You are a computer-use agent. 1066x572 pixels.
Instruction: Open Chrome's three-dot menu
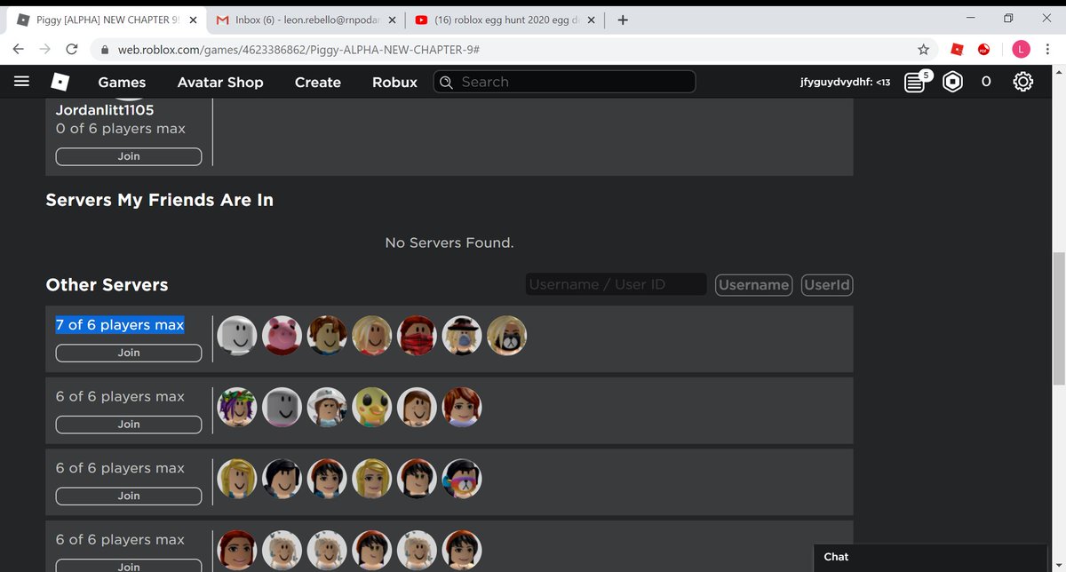pos(1048,49)
